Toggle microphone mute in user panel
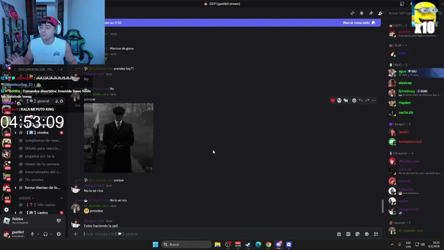The height and width of the screenshot is (250, 444). 32,234
